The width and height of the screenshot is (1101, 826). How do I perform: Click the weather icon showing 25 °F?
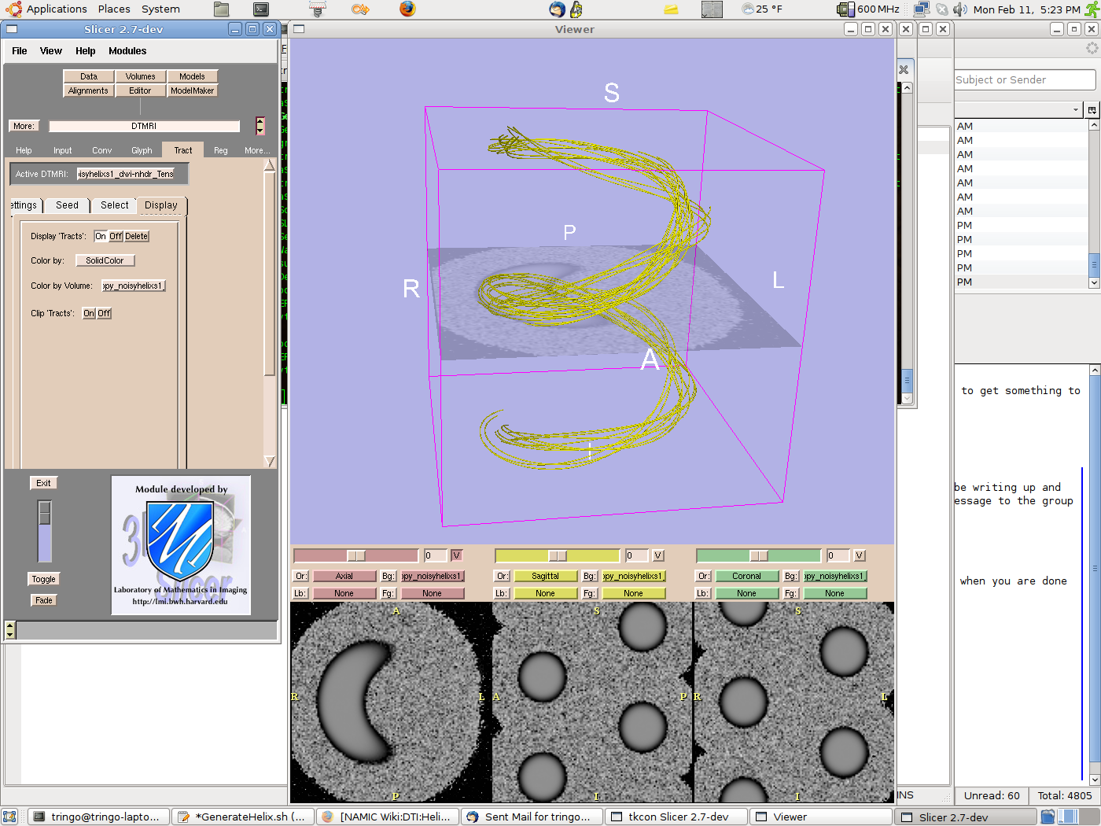748,9
